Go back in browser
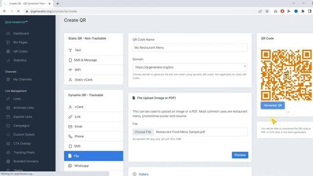313x176 pixels. (4, 11)
